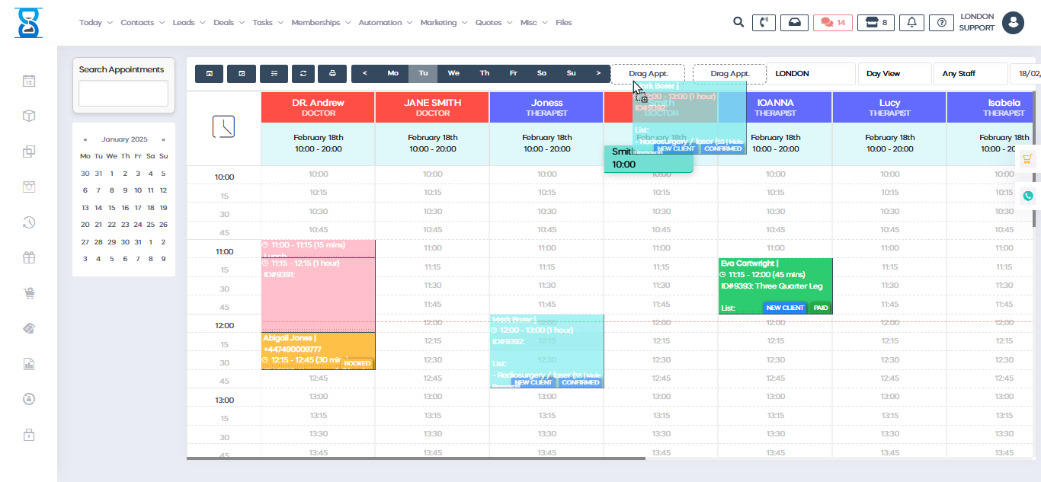Open the help question mark icon

tap(941, 23)
